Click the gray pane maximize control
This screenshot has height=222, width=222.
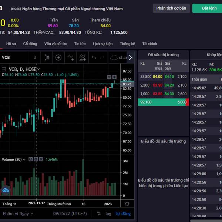114,77
